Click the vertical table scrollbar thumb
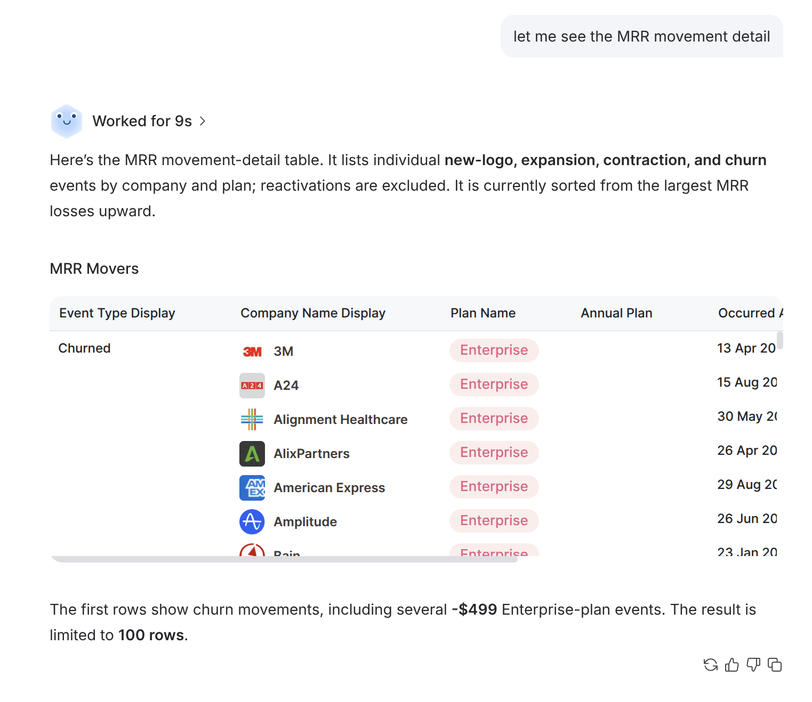The width and height of the screenshot is (812, 702). click(x=779, y=340)
